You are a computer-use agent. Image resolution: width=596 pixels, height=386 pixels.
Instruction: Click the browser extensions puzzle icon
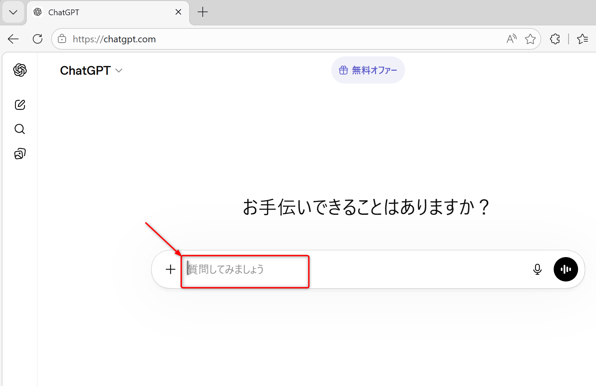[555, 39]
